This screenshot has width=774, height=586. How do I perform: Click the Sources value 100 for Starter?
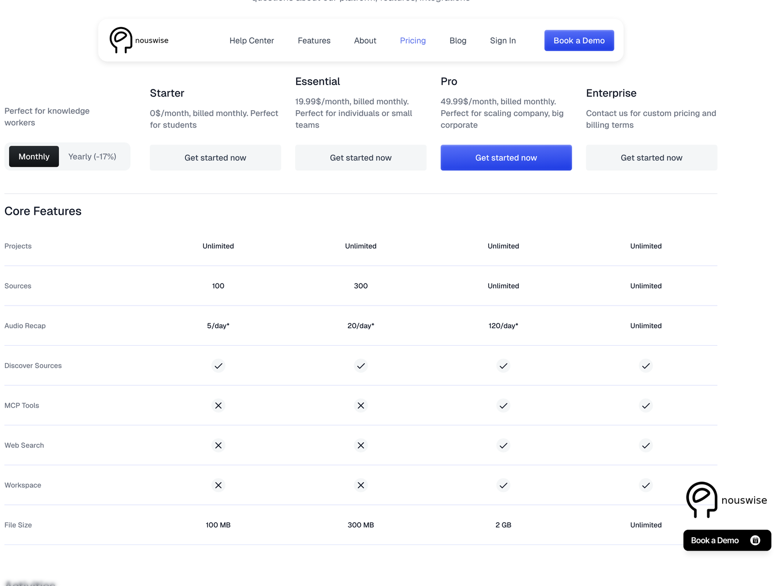click(x=218, y=286)
